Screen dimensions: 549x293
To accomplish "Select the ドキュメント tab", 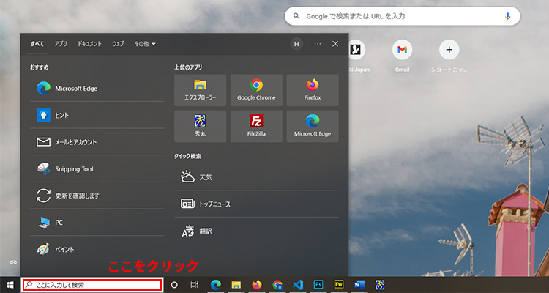I will pyautogui.click(x=89, y=44).
